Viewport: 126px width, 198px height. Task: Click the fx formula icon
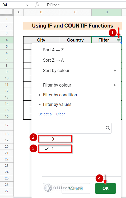click(37, 5)
